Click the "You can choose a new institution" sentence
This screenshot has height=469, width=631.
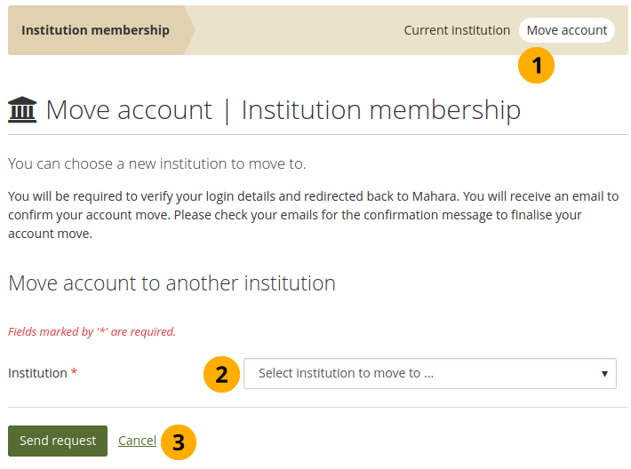click(156, 164)
